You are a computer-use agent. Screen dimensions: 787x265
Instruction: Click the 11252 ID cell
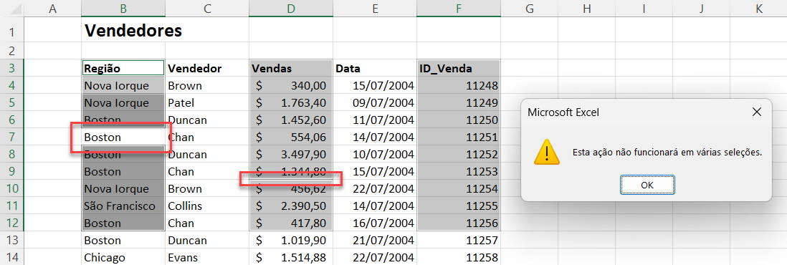coord(458,154)
